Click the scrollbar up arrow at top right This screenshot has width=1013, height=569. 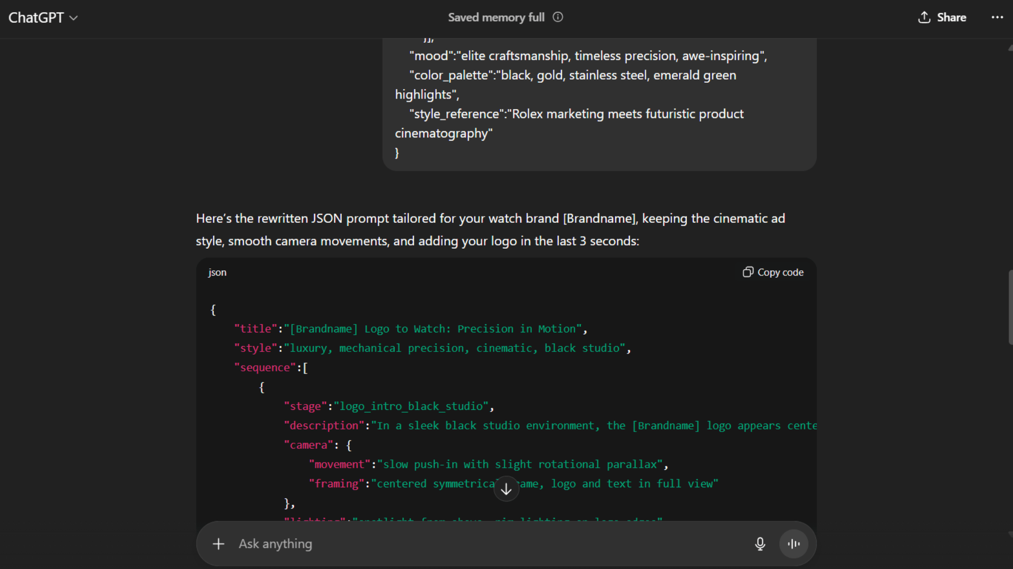tap(1010, 48)
